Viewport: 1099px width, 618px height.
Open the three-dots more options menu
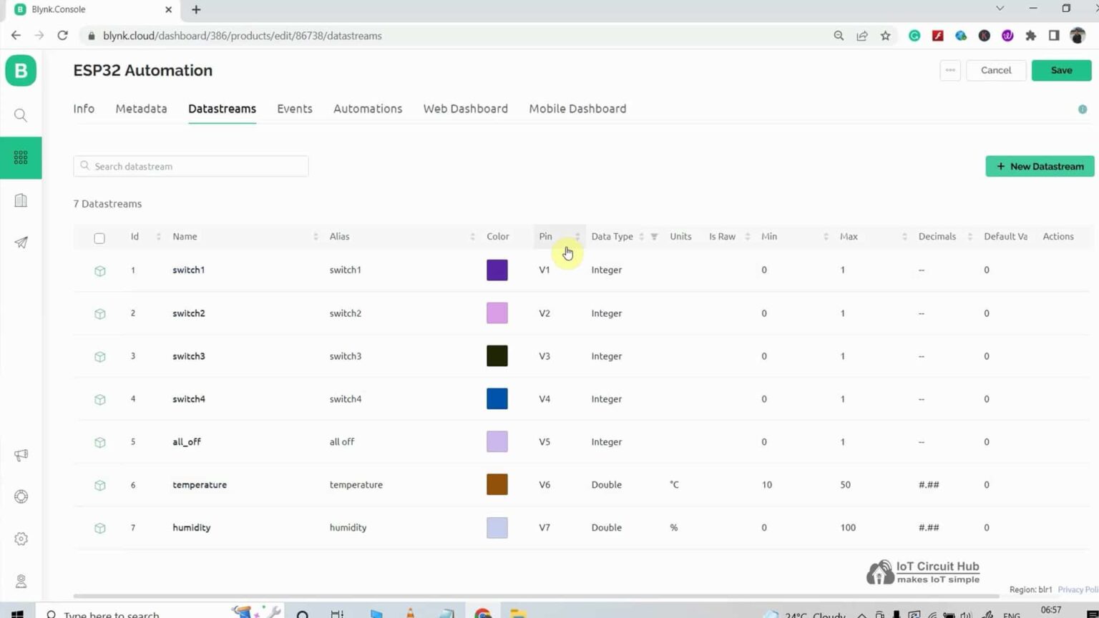click(x=949, y=70)
